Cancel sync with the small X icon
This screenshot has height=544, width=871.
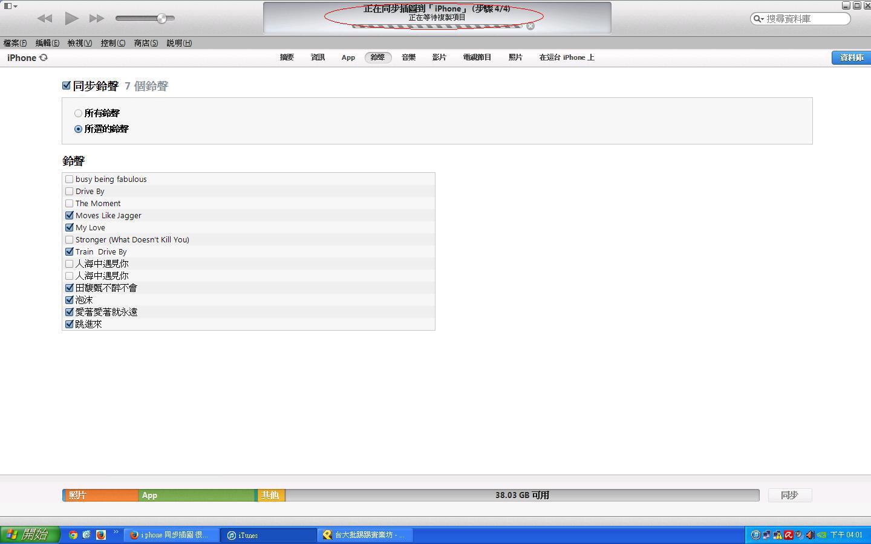pos(530,26)
